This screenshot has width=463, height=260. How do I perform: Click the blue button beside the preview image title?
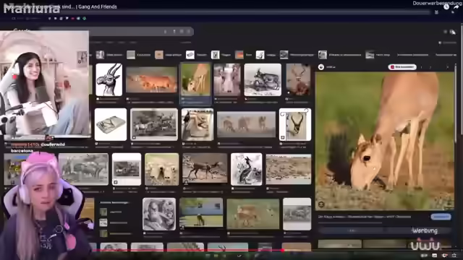point(441,217)
